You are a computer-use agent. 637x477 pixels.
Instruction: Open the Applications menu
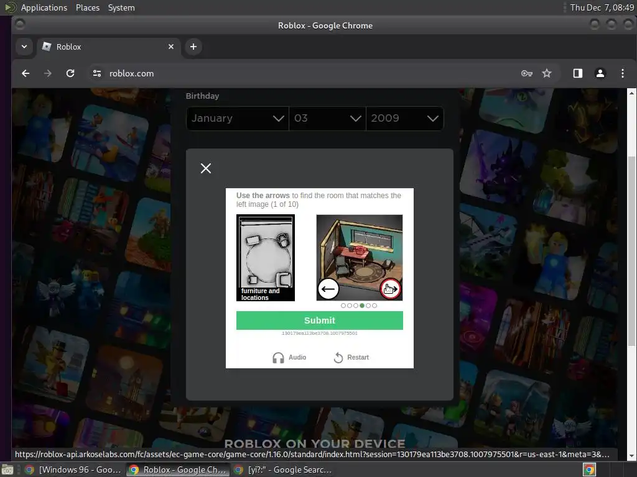click(44, 7)
